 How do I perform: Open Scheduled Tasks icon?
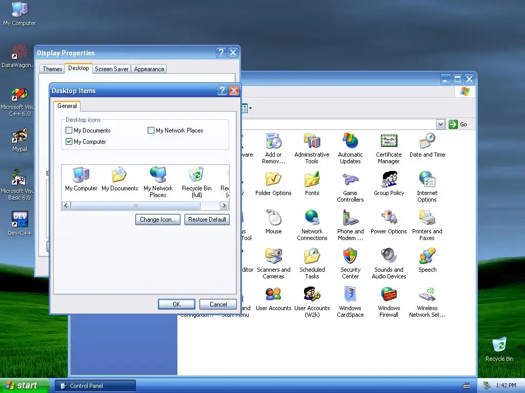click(x=312, y=264)
